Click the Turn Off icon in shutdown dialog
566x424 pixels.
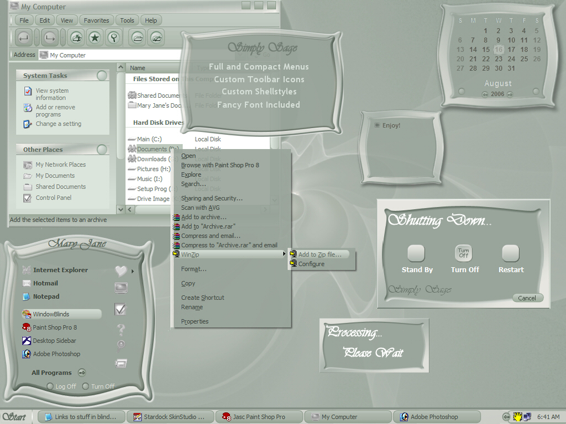click(x=464, y=253)
